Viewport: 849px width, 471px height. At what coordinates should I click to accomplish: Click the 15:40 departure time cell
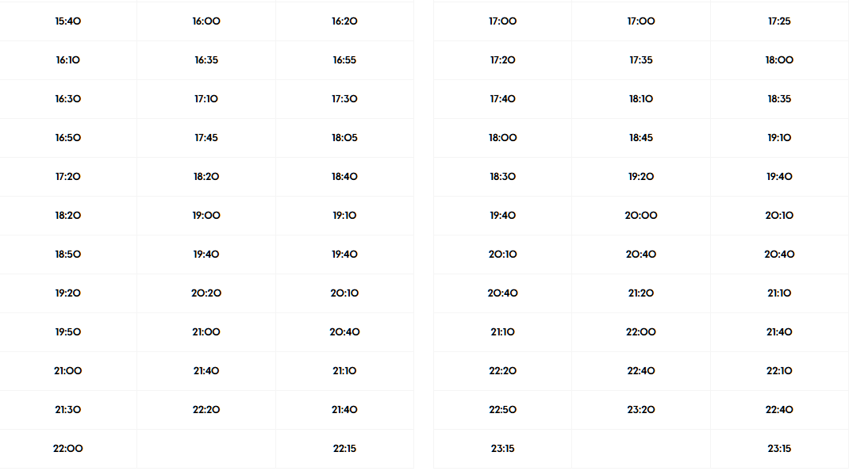point(68,21)
